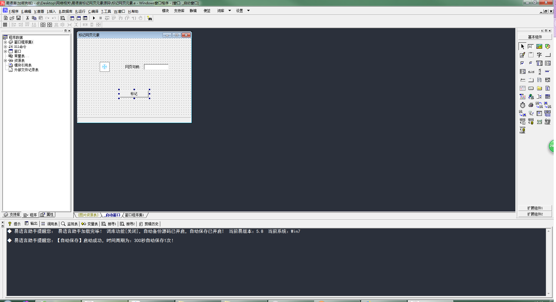Click the 网页句柄 input field

(156, 67)
